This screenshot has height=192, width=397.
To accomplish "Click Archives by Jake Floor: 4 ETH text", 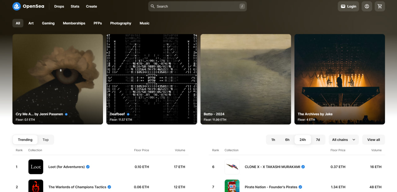I will pyautogui.click(x=306, y=120).
